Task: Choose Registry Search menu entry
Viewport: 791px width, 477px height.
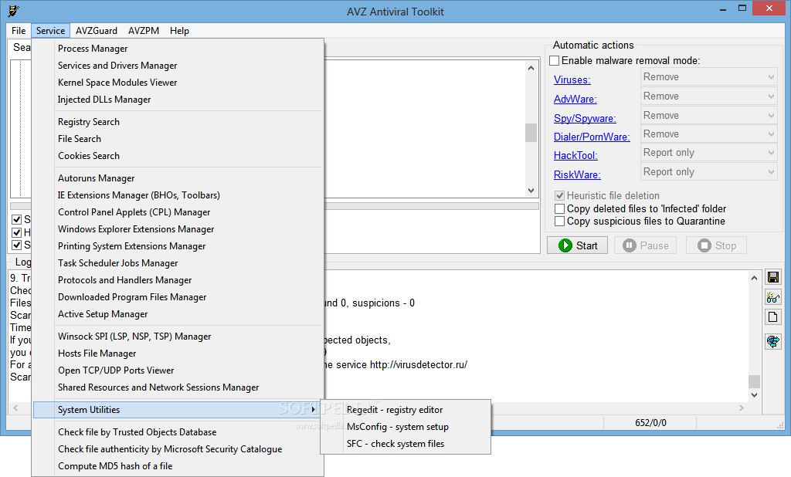Action: [178, 122]
